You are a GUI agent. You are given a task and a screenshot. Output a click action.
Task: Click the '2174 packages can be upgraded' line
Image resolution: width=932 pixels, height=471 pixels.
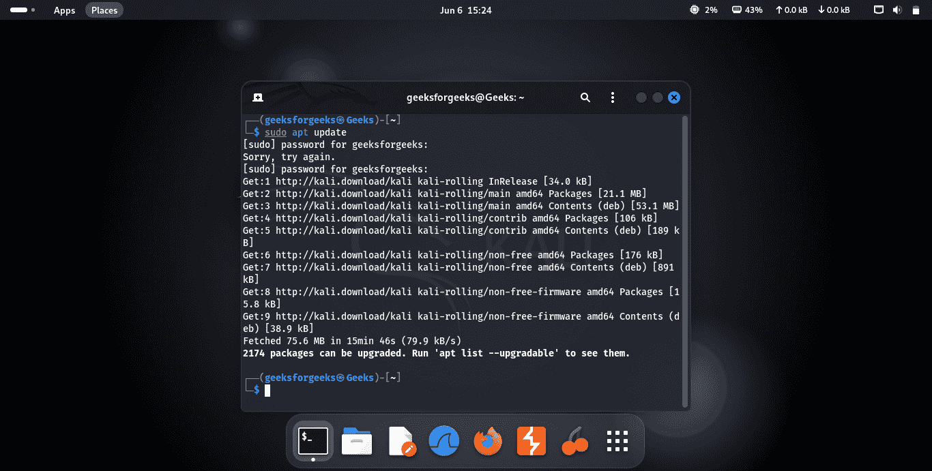[437, 353]
